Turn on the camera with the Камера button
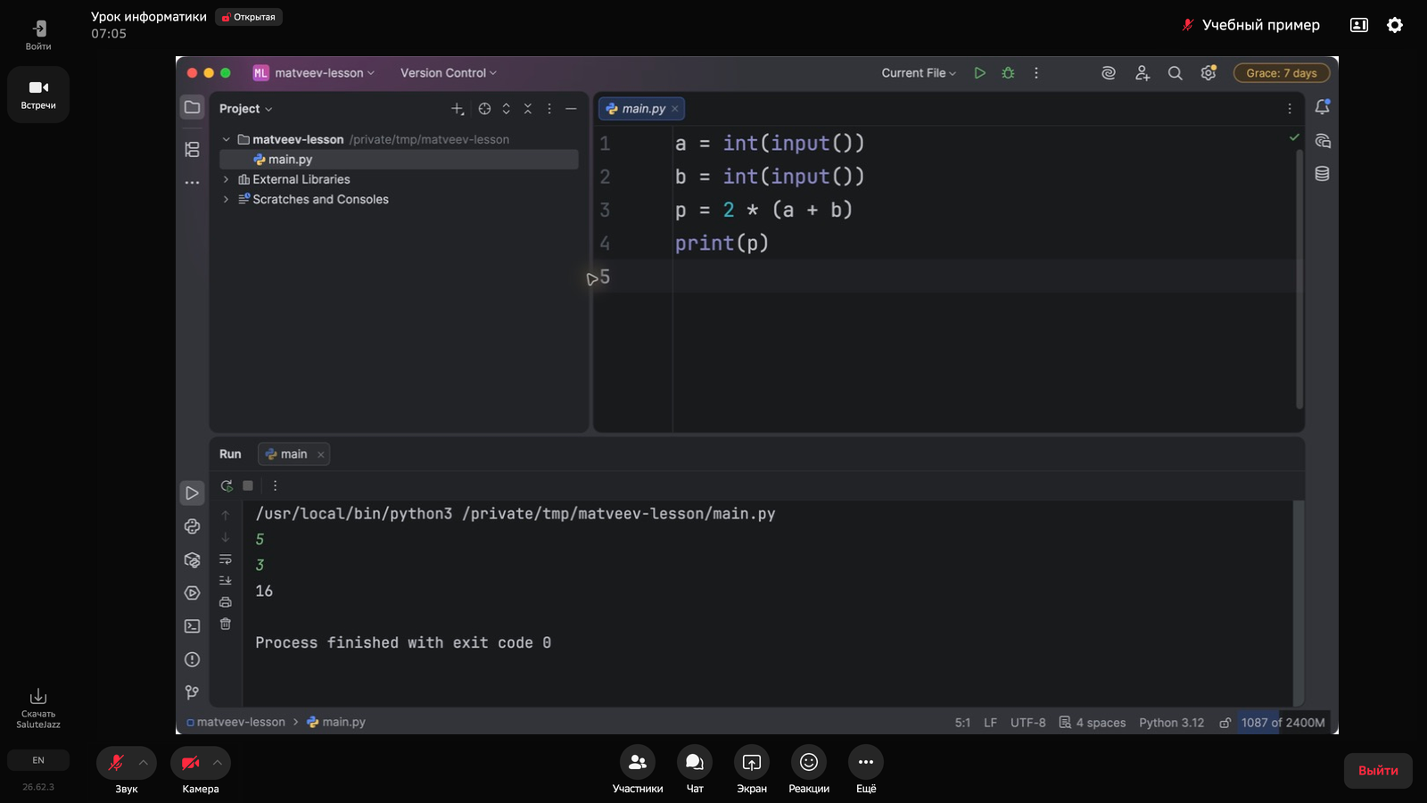This screenshot has height=803, width=1427. (190, 763)
